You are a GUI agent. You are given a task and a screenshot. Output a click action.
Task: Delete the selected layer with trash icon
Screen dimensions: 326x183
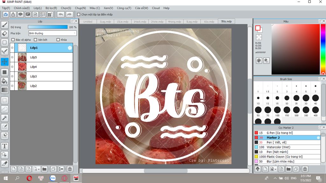point(70,169)
